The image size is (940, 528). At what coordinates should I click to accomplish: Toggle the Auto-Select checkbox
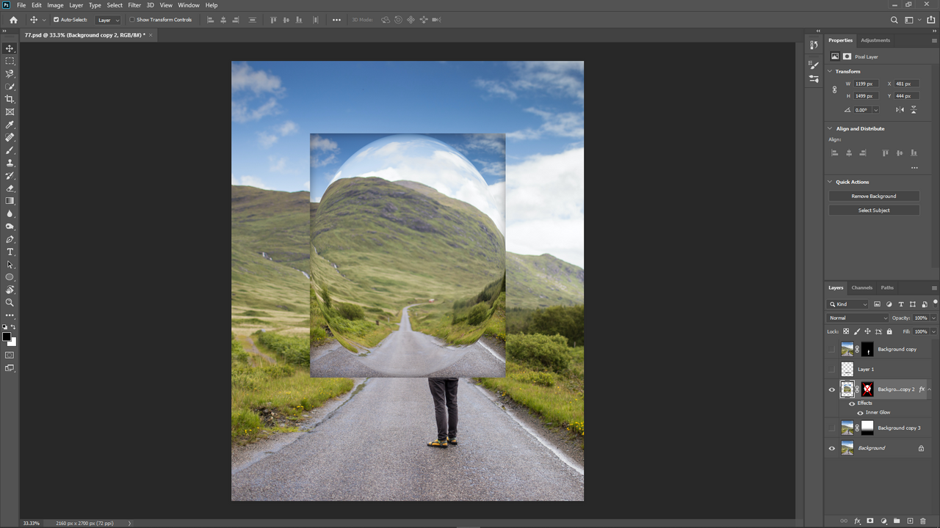click(56, 20)
